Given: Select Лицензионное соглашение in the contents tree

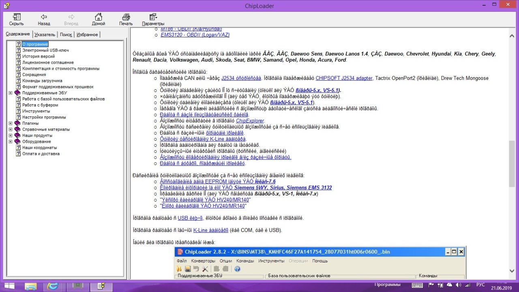Looking at the screenshot, I should [48, 62].
